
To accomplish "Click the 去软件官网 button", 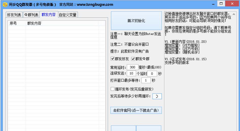I will click(x=136, y=110).
